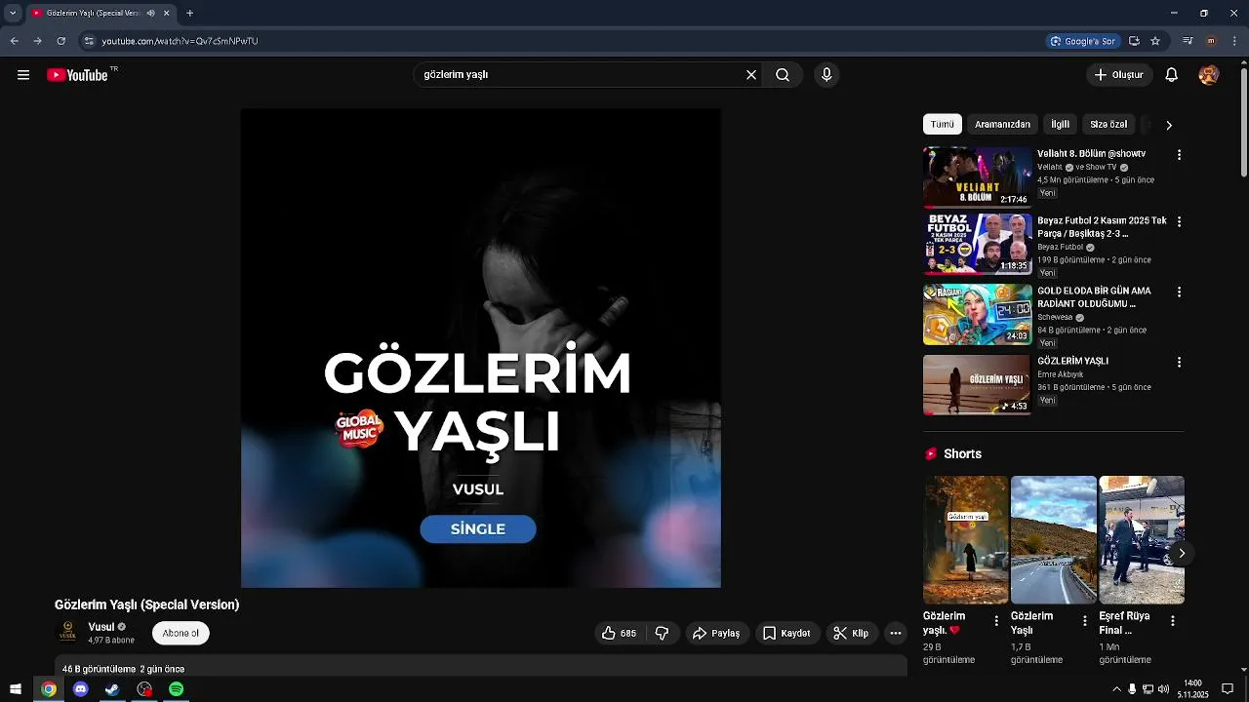Reload the page with the refresh icon

60,41
